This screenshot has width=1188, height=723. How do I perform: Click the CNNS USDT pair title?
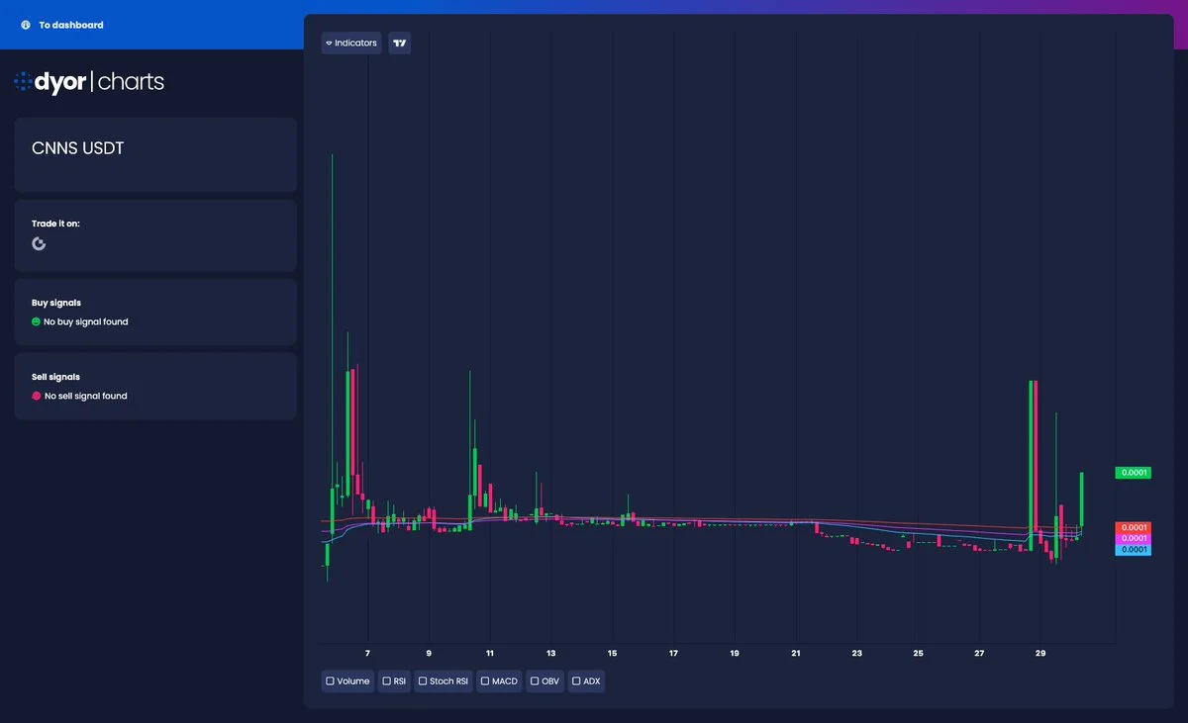tap(78, 148)
